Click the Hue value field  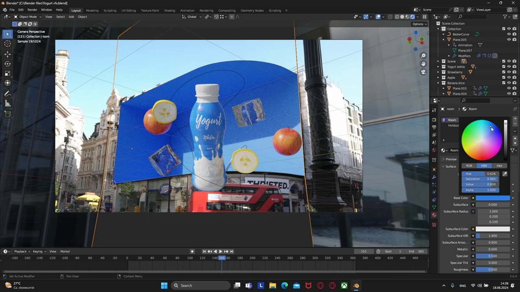480,174
